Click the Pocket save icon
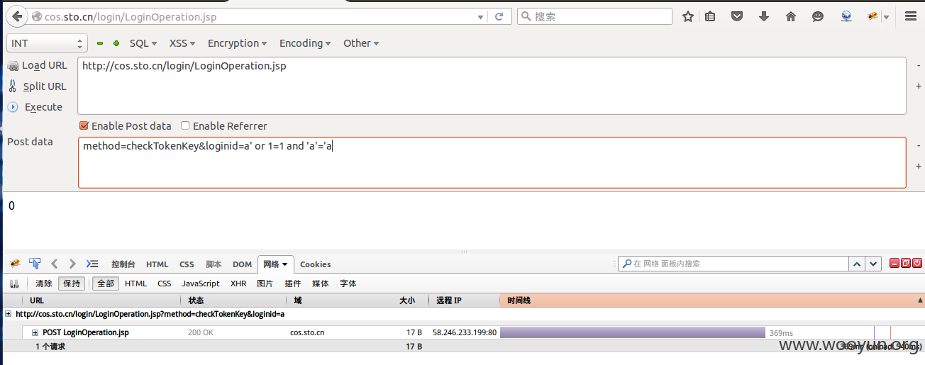Viewport: 925px width, 365px height. [737, 16]
